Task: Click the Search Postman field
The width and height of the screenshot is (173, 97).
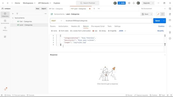Action: (x=88, y=3)
